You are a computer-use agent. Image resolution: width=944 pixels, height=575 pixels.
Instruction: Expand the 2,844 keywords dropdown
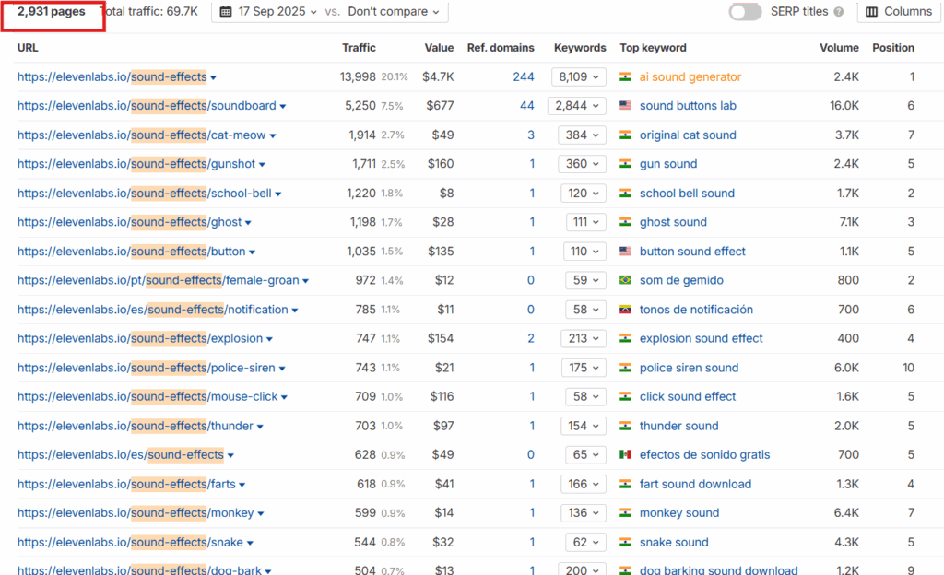577,106
